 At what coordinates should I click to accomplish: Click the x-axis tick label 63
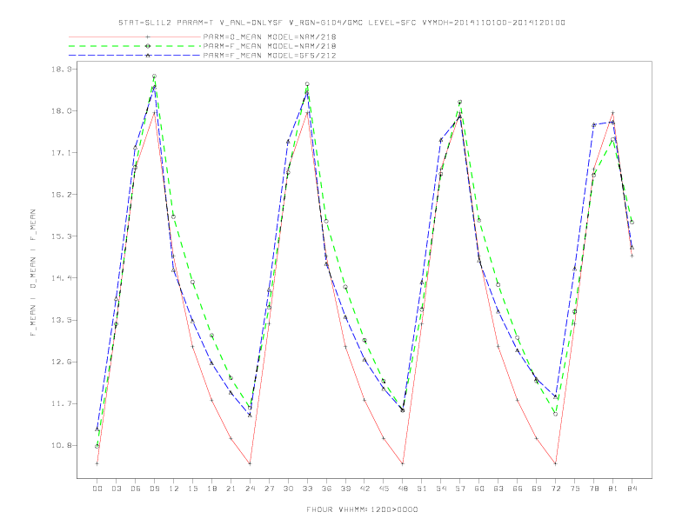[498, 489]
